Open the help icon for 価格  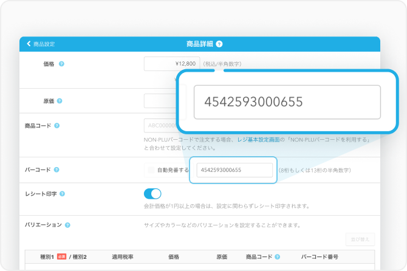click(61, 64)
